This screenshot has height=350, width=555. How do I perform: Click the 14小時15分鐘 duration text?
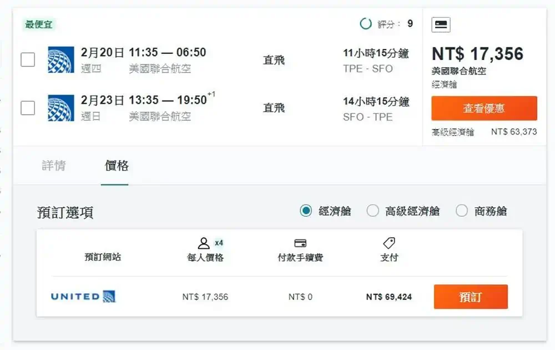(376, 101)
